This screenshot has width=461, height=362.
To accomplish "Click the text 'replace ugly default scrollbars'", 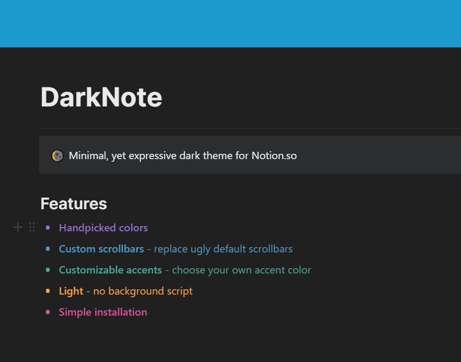I will coord(223,249).
